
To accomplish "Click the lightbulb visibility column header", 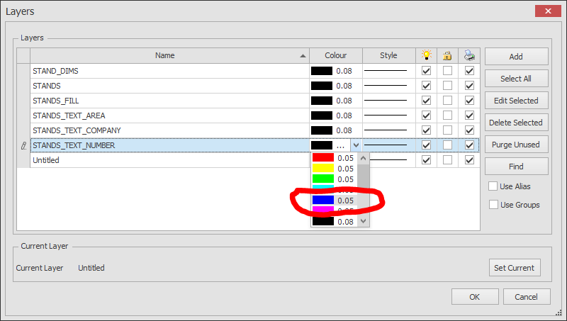I will tap(427, 55).
